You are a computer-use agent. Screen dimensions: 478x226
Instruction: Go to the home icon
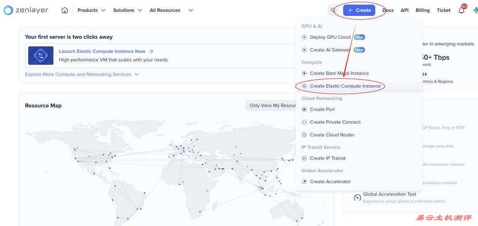[65, 10]
